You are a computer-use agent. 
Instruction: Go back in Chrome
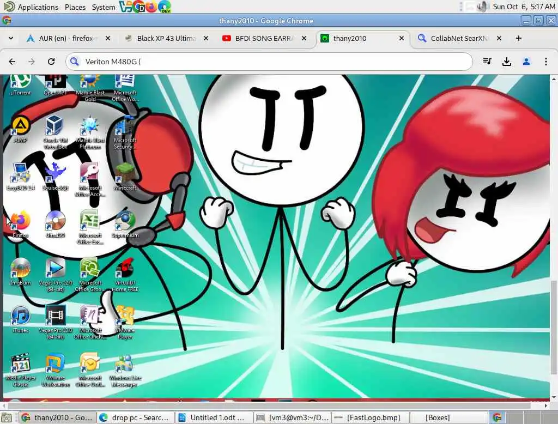click(12, 62)
